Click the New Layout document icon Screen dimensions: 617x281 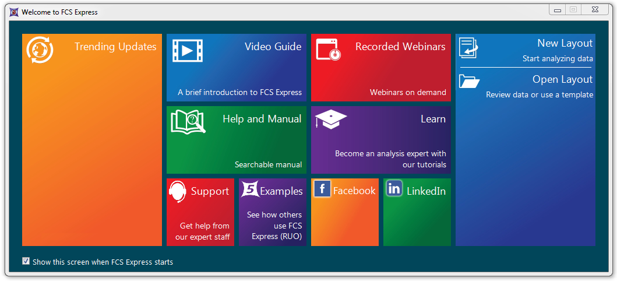coord(468,48)
